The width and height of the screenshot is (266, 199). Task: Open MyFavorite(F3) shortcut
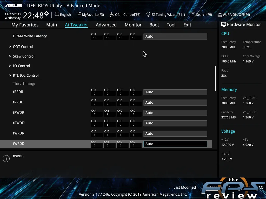point(93,15)
